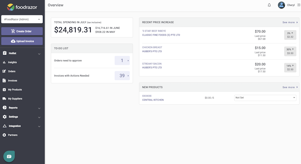
Task: Open the 39 invoices with actions needed
Action: click(122, 75)
